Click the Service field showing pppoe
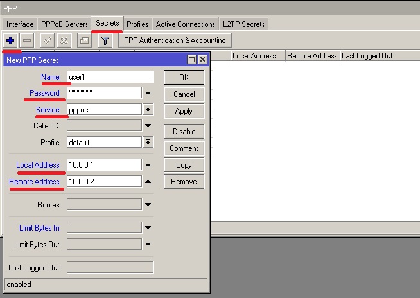The height and width of the screenshot is (298, 420). point(104,110)
